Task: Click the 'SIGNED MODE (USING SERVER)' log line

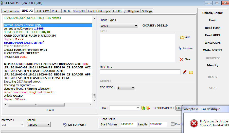Action: pyautogui.click(x=24, y=43)
